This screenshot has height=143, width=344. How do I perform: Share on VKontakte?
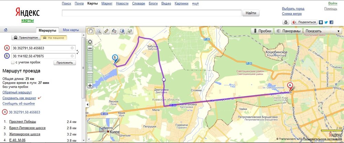point(321,22)
